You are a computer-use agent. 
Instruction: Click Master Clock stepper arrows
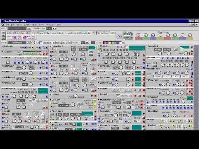(54, 29)
